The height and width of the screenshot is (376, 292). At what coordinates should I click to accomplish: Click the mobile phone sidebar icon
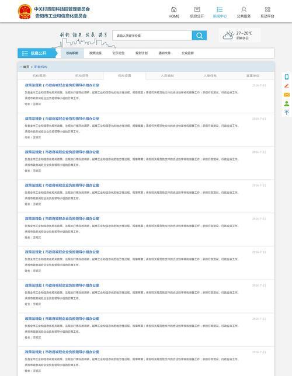pos(287,76)
